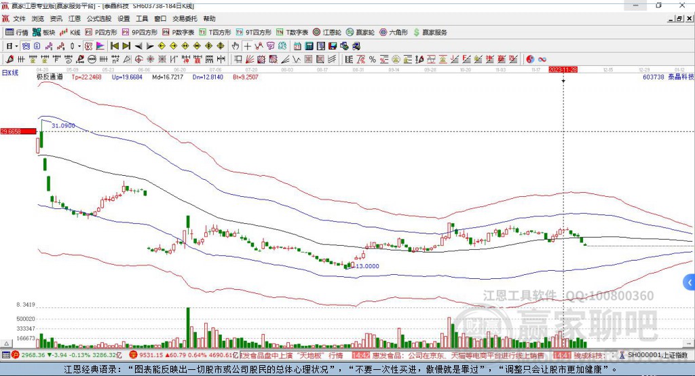Click the last yellow diamond arrows icon
Viewport: 695px width, 376px height.
tap(221, 46)
